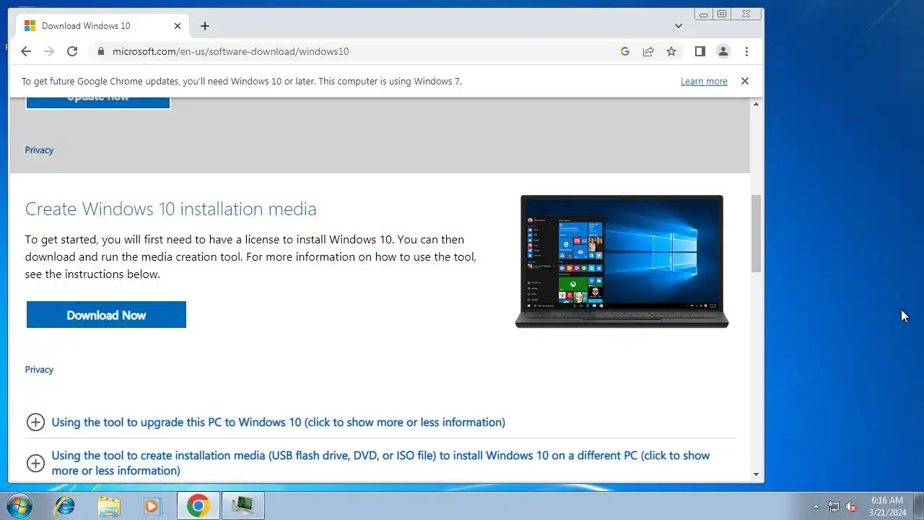This screenshot has height=520, width=924.
Task: Select the Download Windows 10 tab
Action: (103, 26)
